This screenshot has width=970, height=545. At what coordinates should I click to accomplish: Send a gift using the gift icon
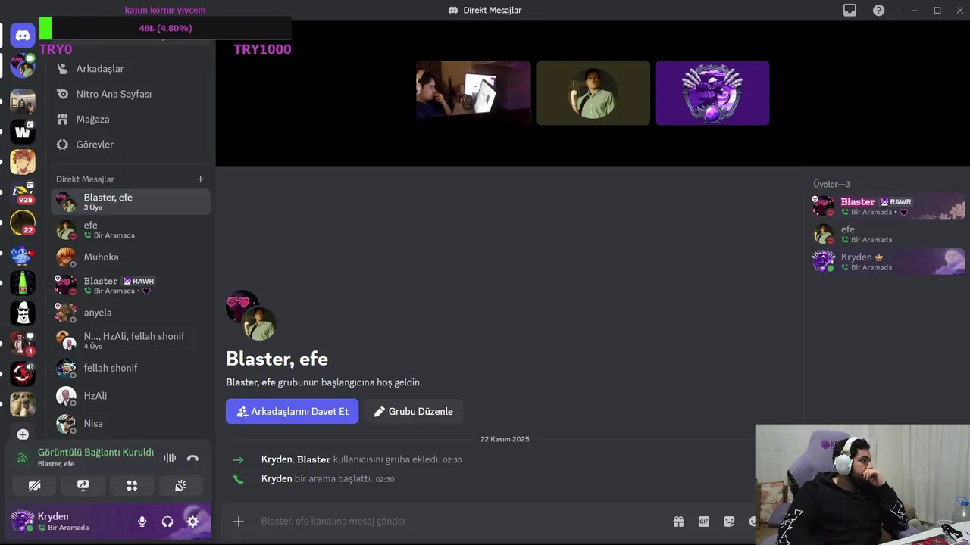point(678,522)
